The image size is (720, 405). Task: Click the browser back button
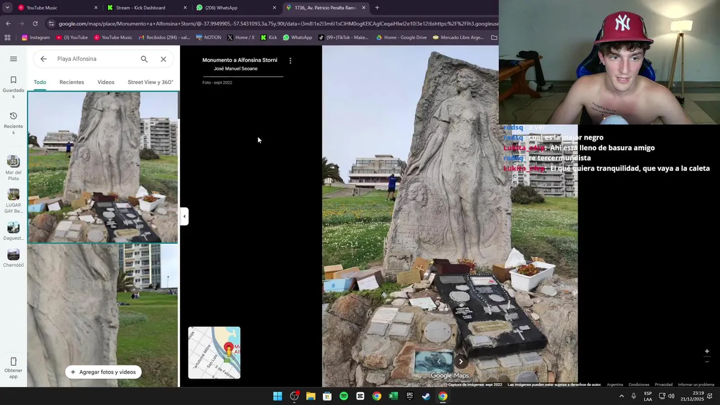pos(8,24)
